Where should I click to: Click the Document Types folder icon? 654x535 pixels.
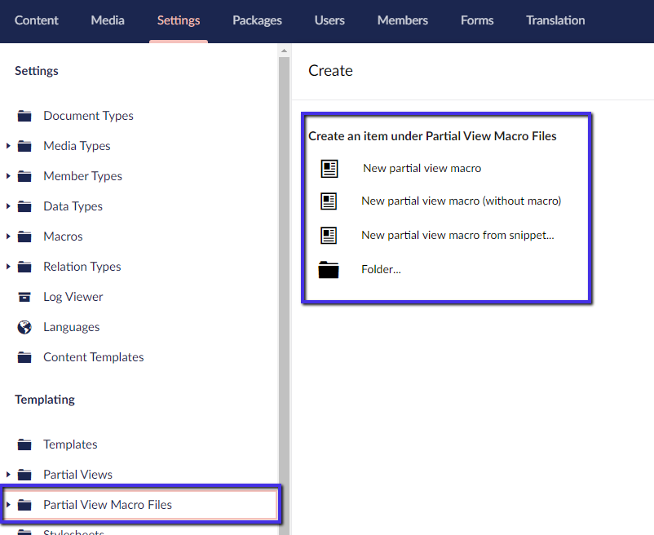pyautogui.click(x=25, y=116)
